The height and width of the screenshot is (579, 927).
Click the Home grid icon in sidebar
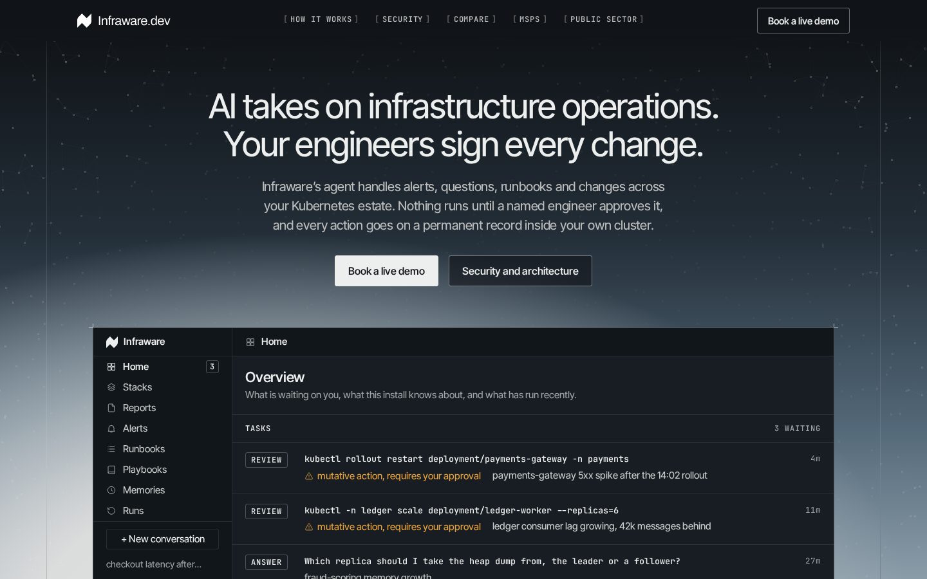click(111, 367)
